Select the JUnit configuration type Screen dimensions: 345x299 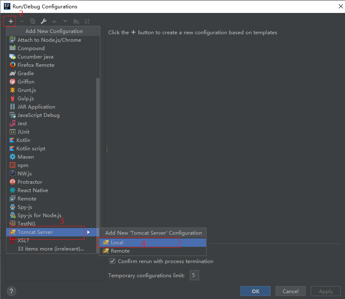23,132
